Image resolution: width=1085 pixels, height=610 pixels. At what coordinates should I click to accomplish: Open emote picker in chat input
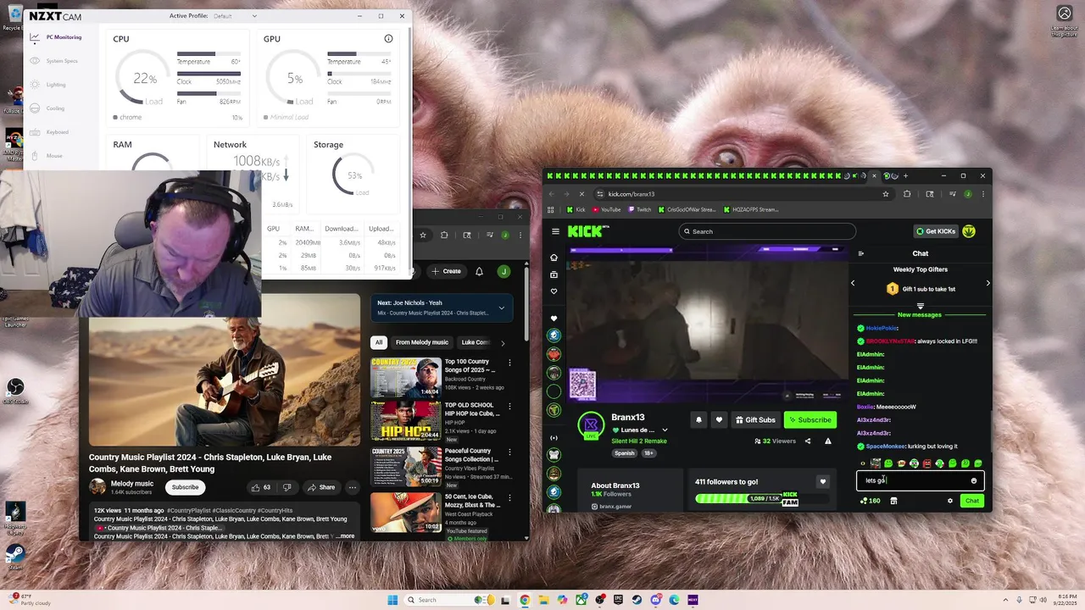973,480
